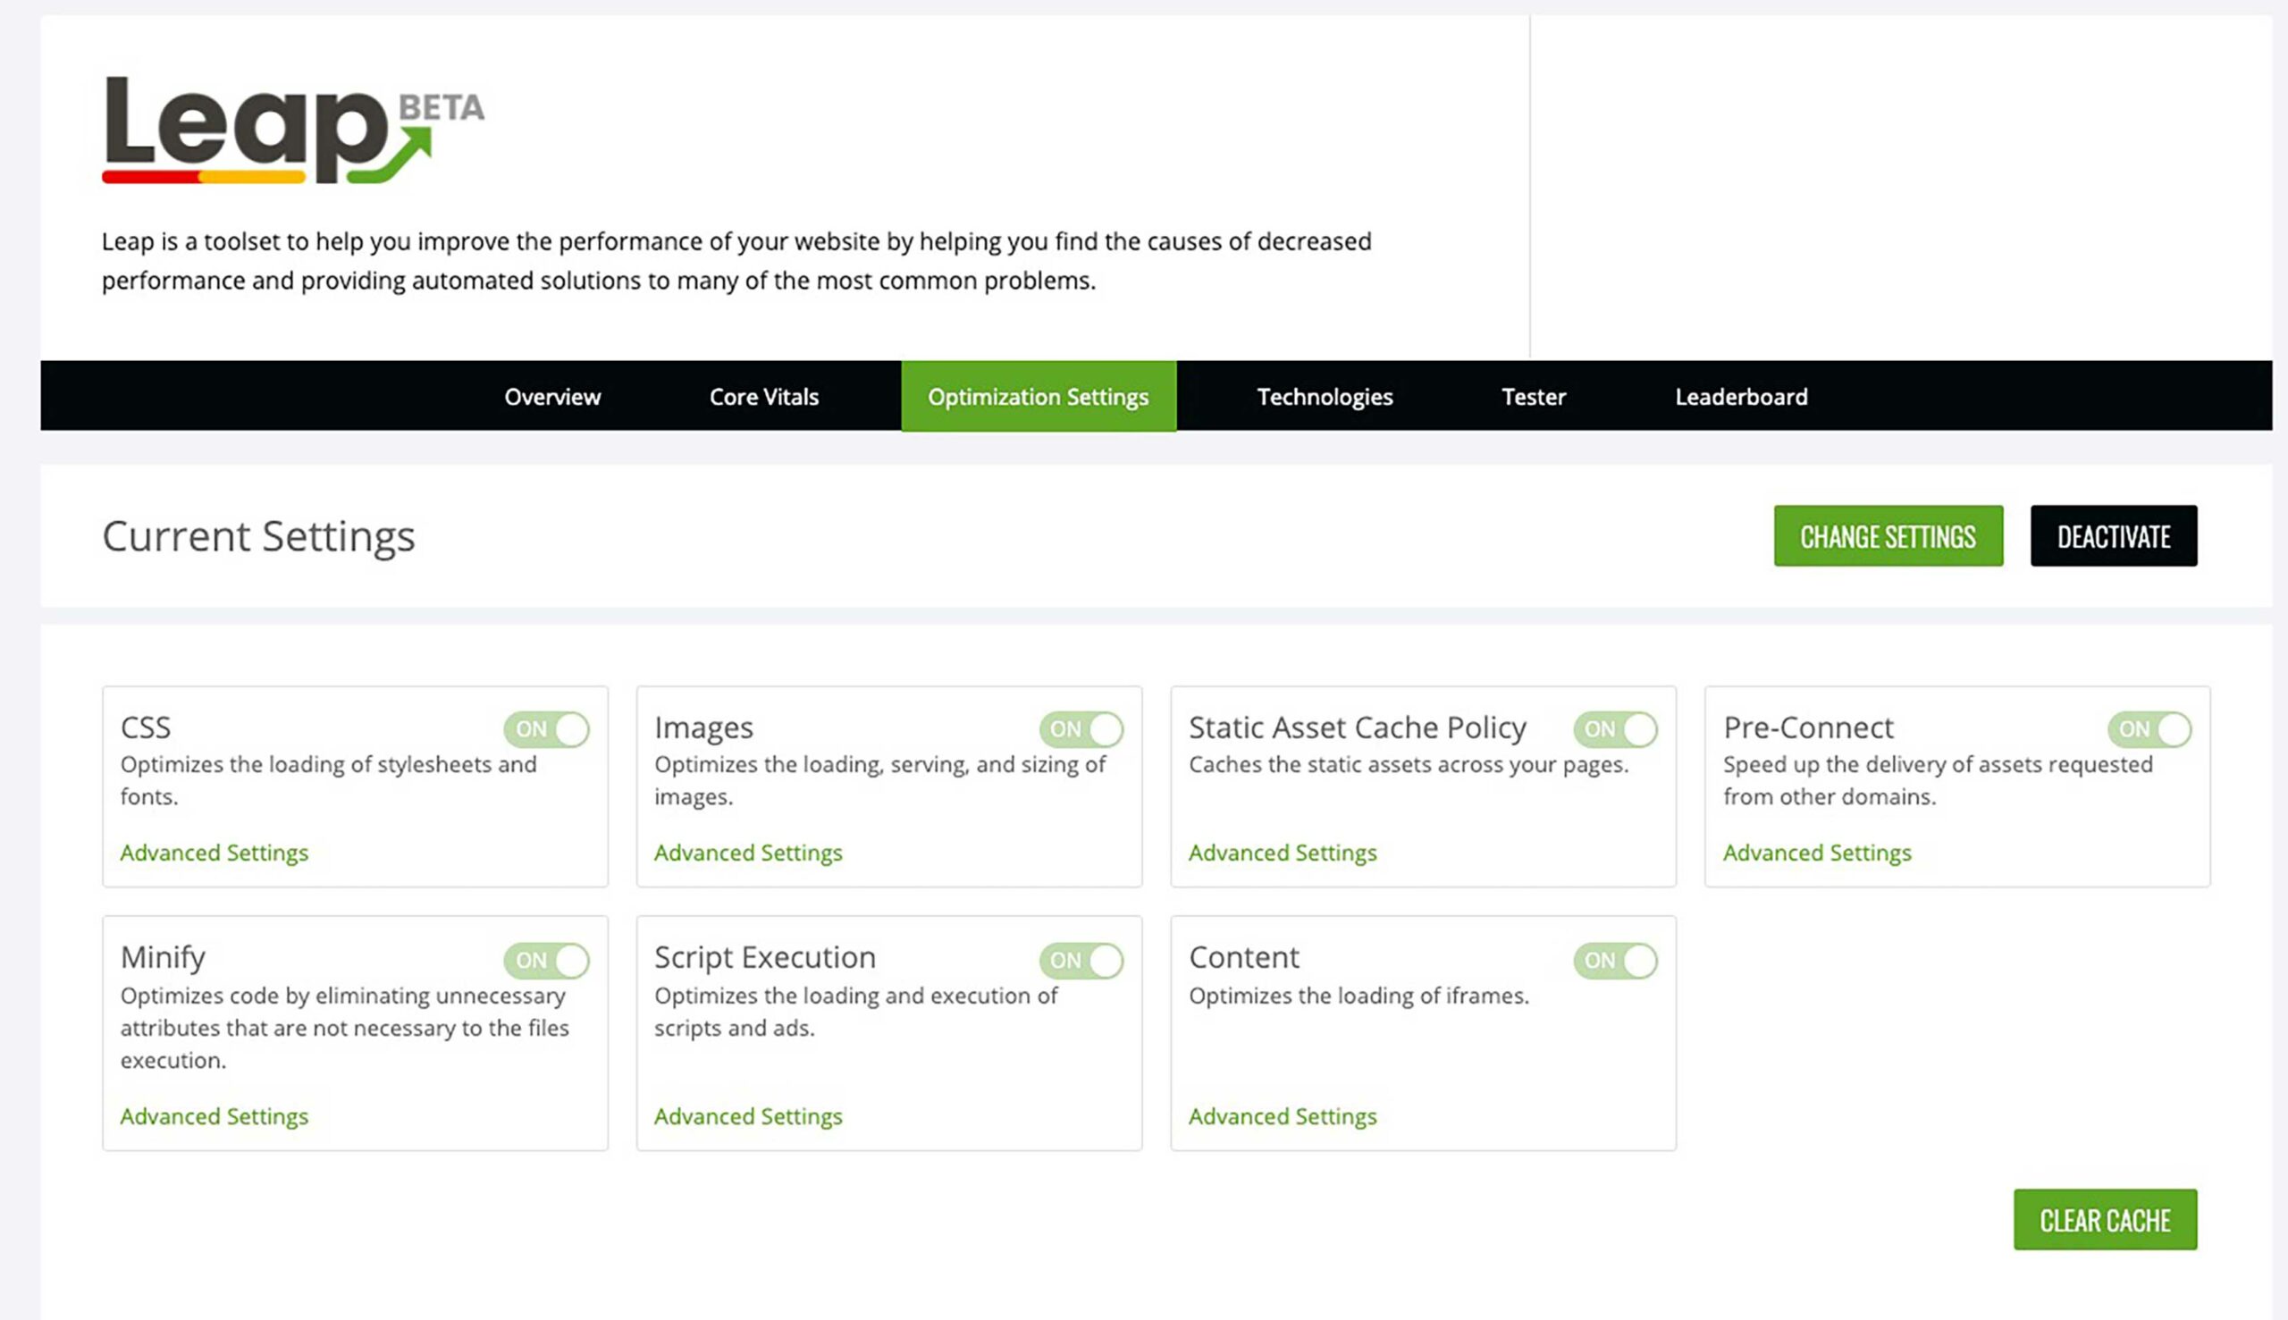Toggle the Script Execution switch

coord(1081,960)
